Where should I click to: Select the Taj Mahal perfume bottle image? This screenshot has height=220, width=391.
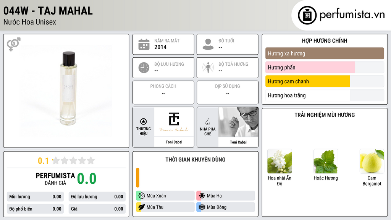pos(68,89)
